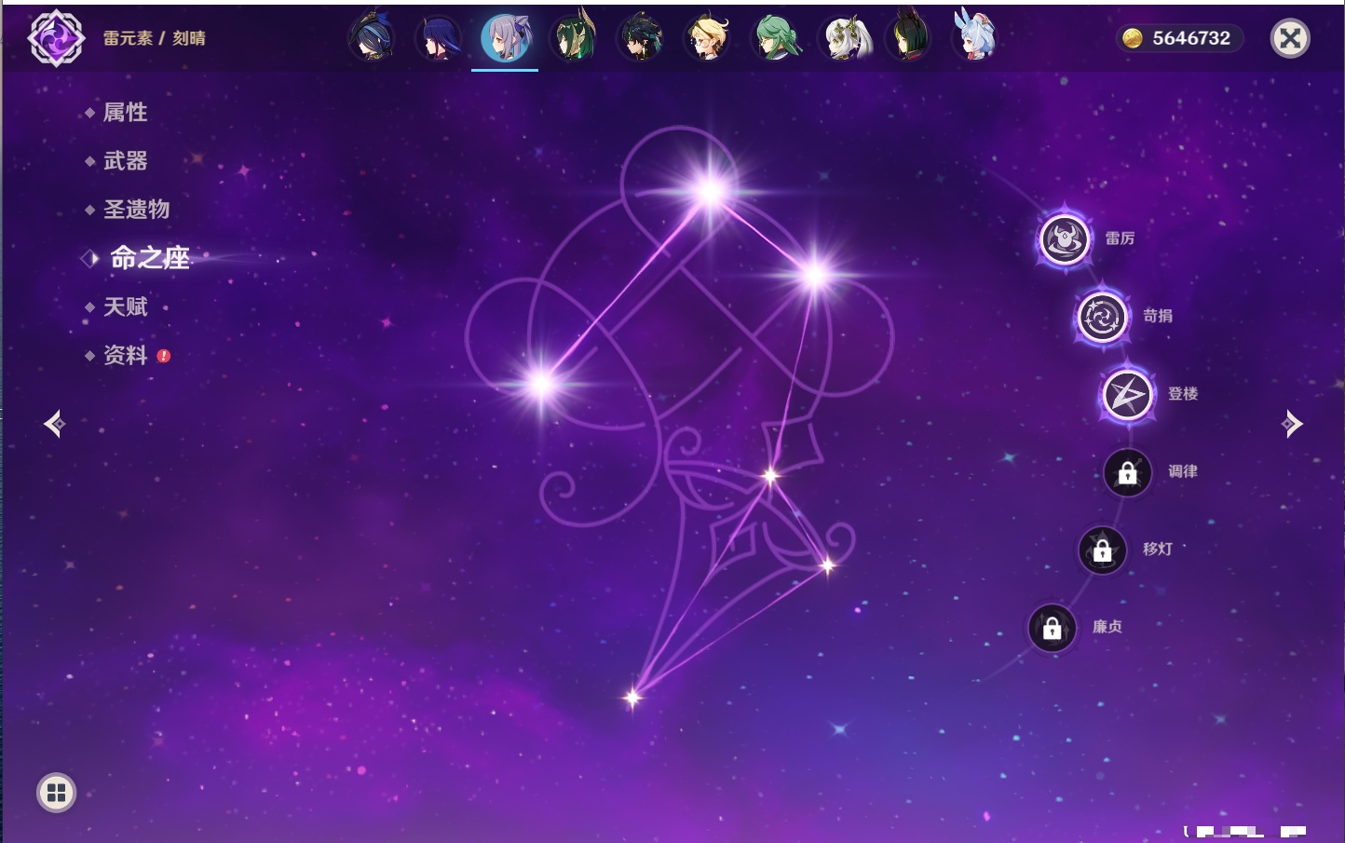Open the 属性 attributes menu
The image size is (1345, 843).
click(125, 113)
